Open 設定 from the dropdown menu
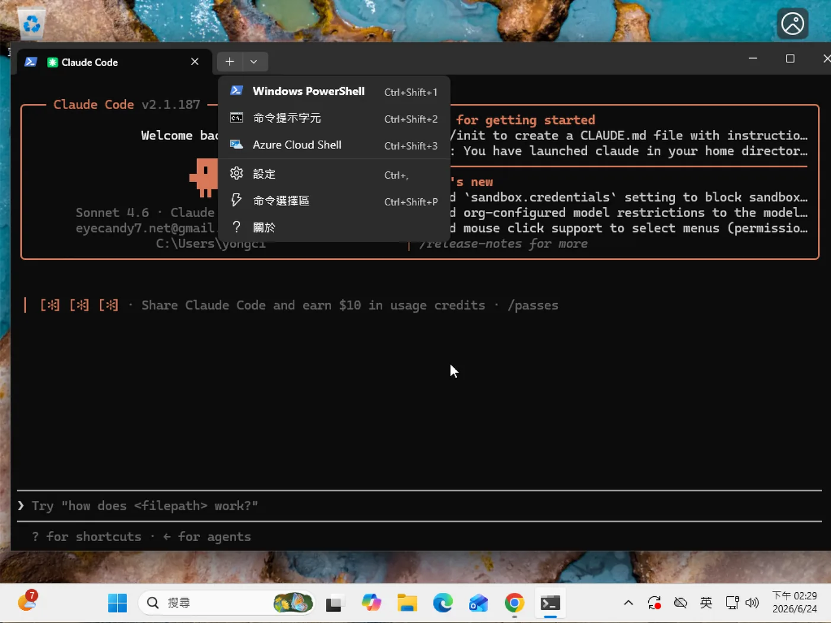This screenshot has width=831, height=623. pos(334,174)
